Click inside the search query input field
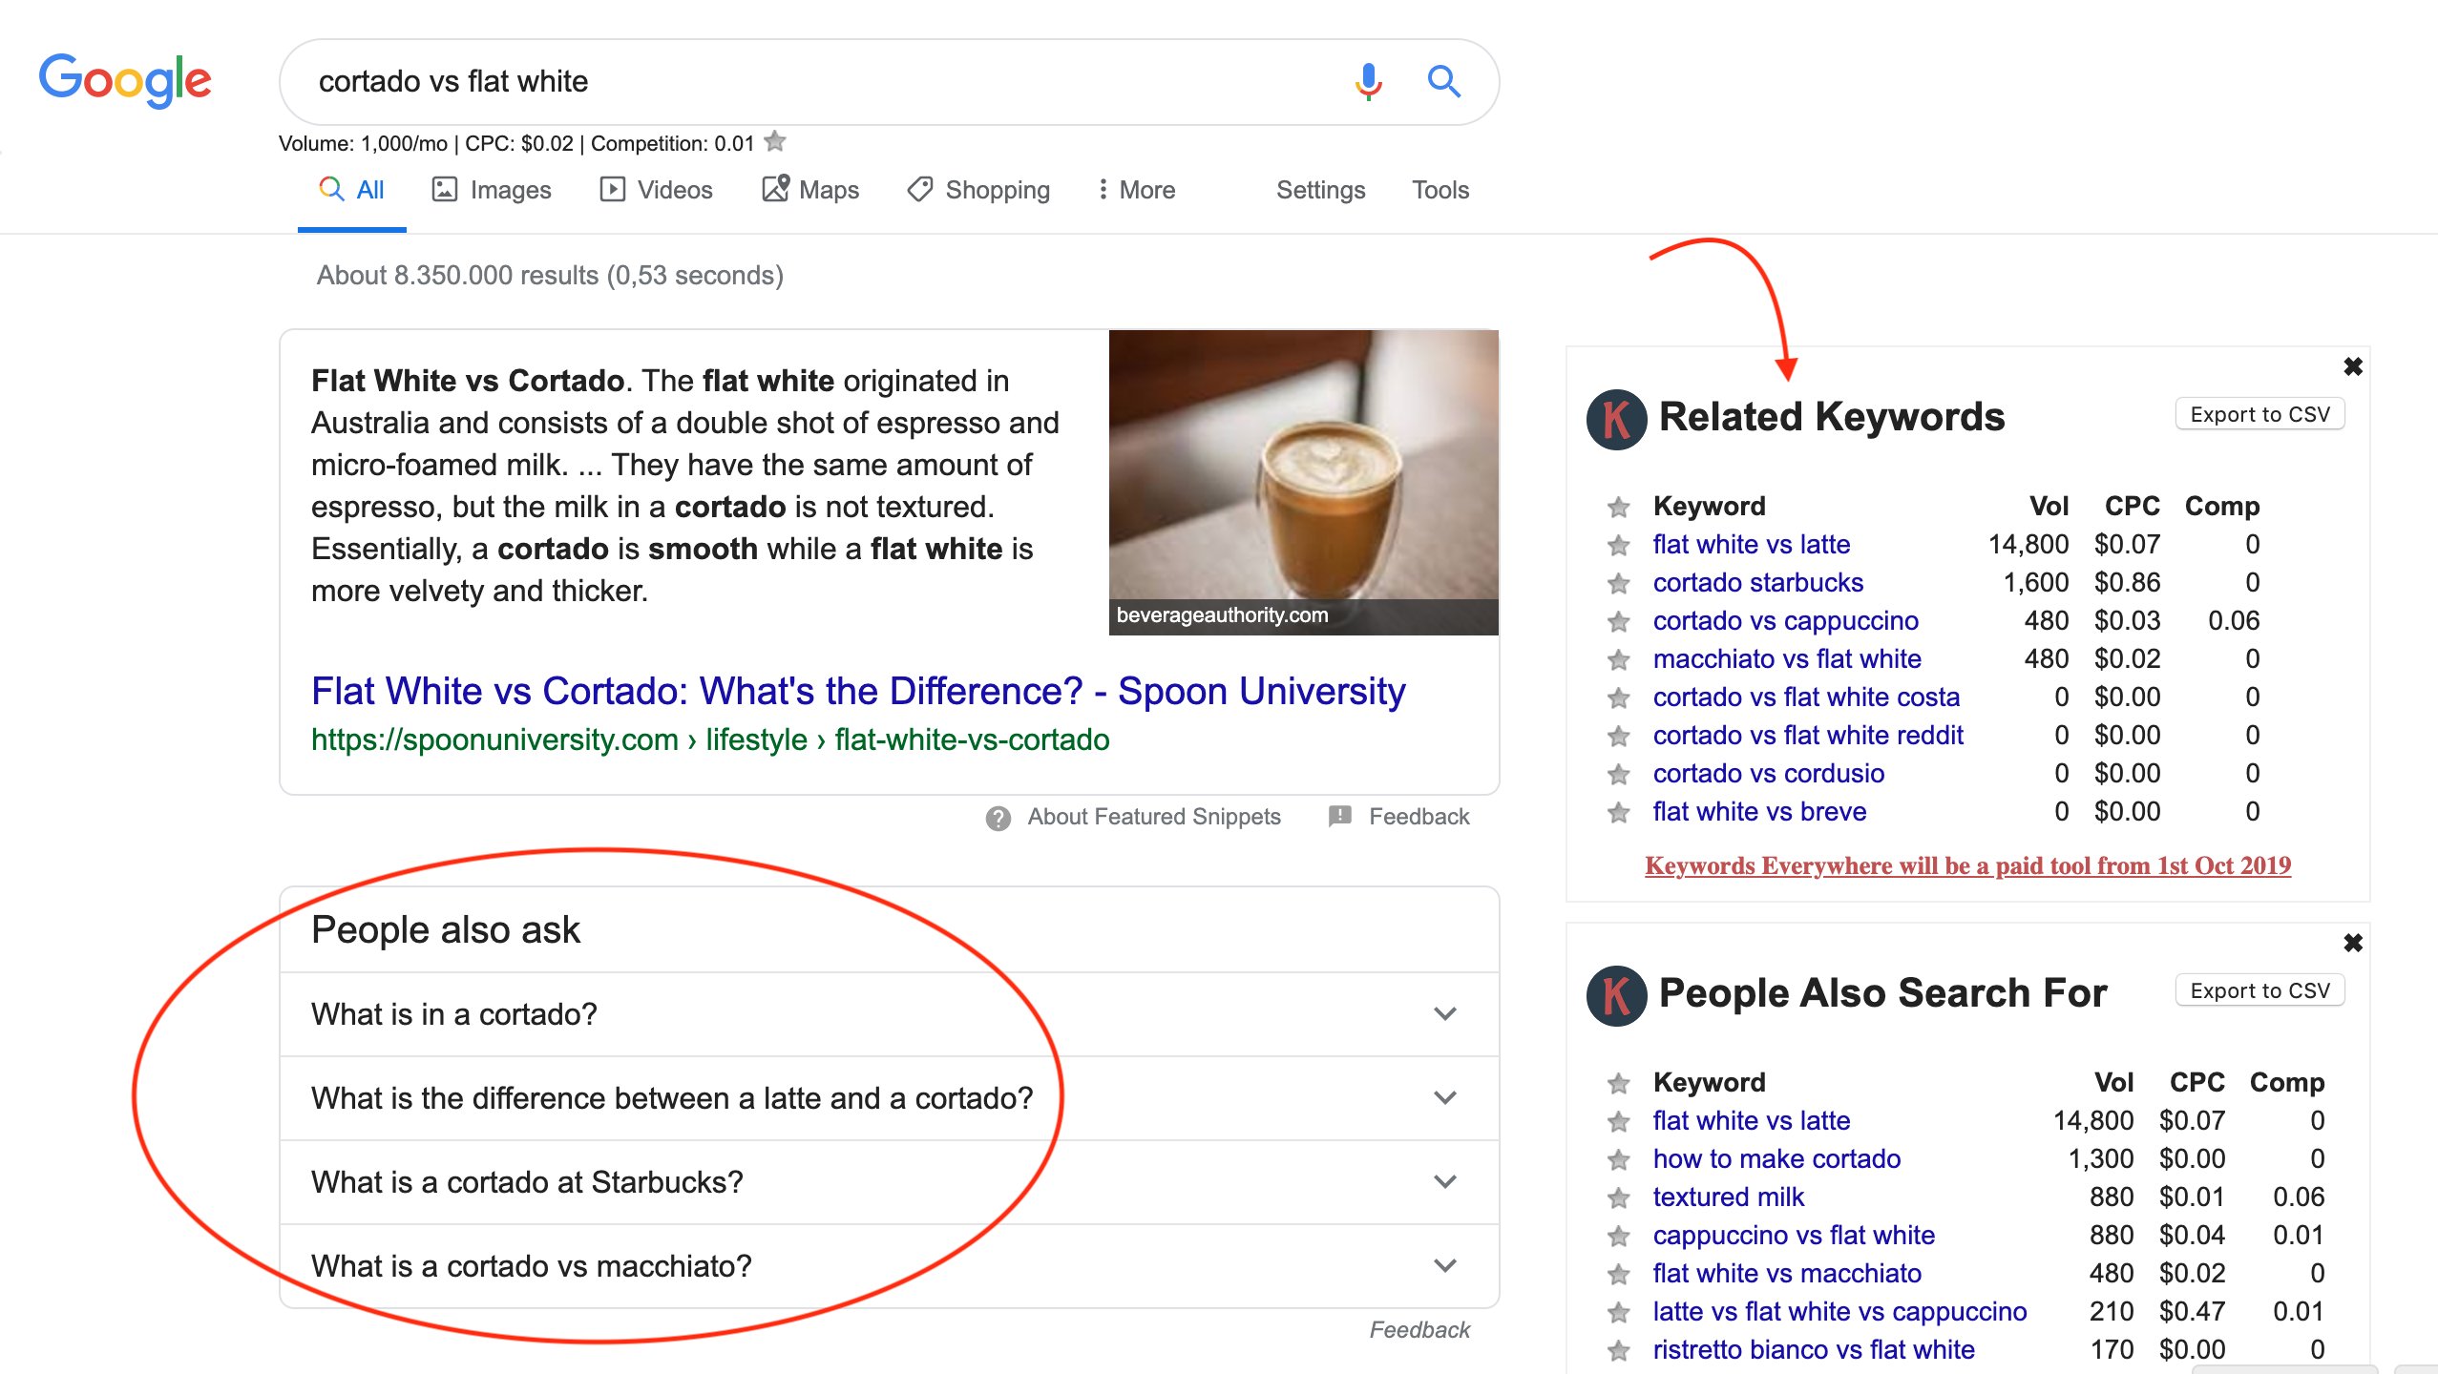 click(821, 82)
